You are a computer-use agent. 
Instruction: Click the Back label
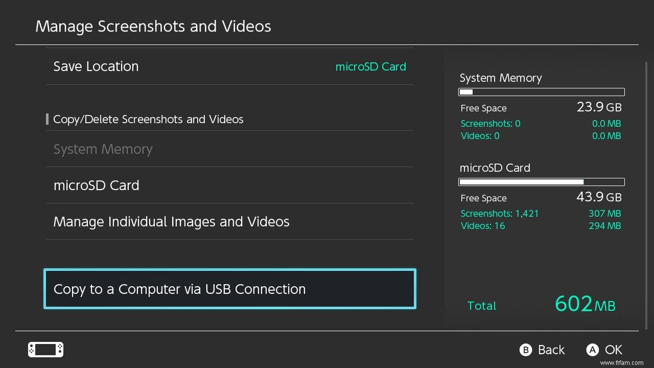click(551, 350)
